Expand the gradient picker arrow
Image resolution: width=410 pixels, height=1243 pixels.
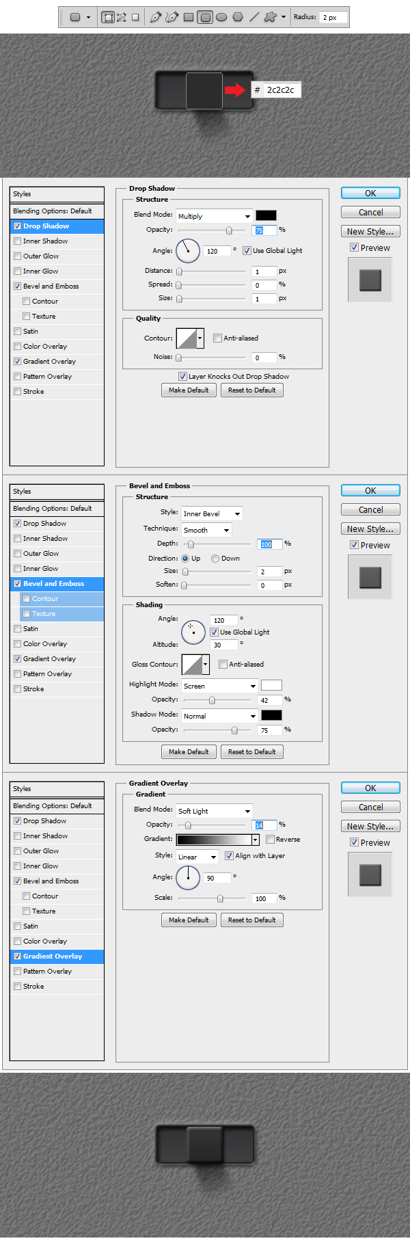256,840
